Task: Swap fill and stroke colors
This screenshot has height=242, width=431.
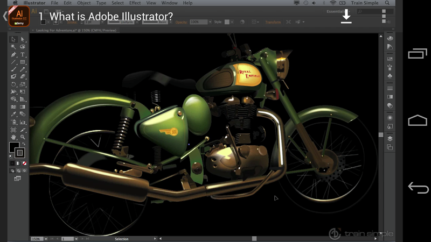Action: [x=24, y=144]
